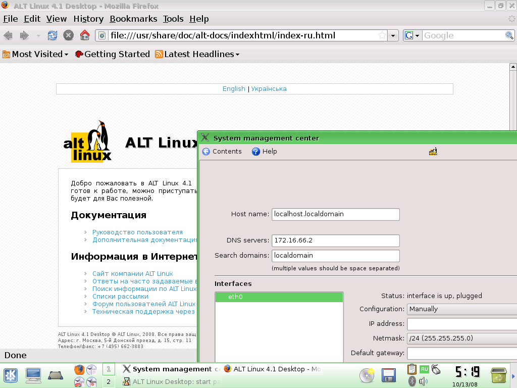Screen dimensions: 517x388
Task: Click inside the IP address field
Action: [461, 324]
